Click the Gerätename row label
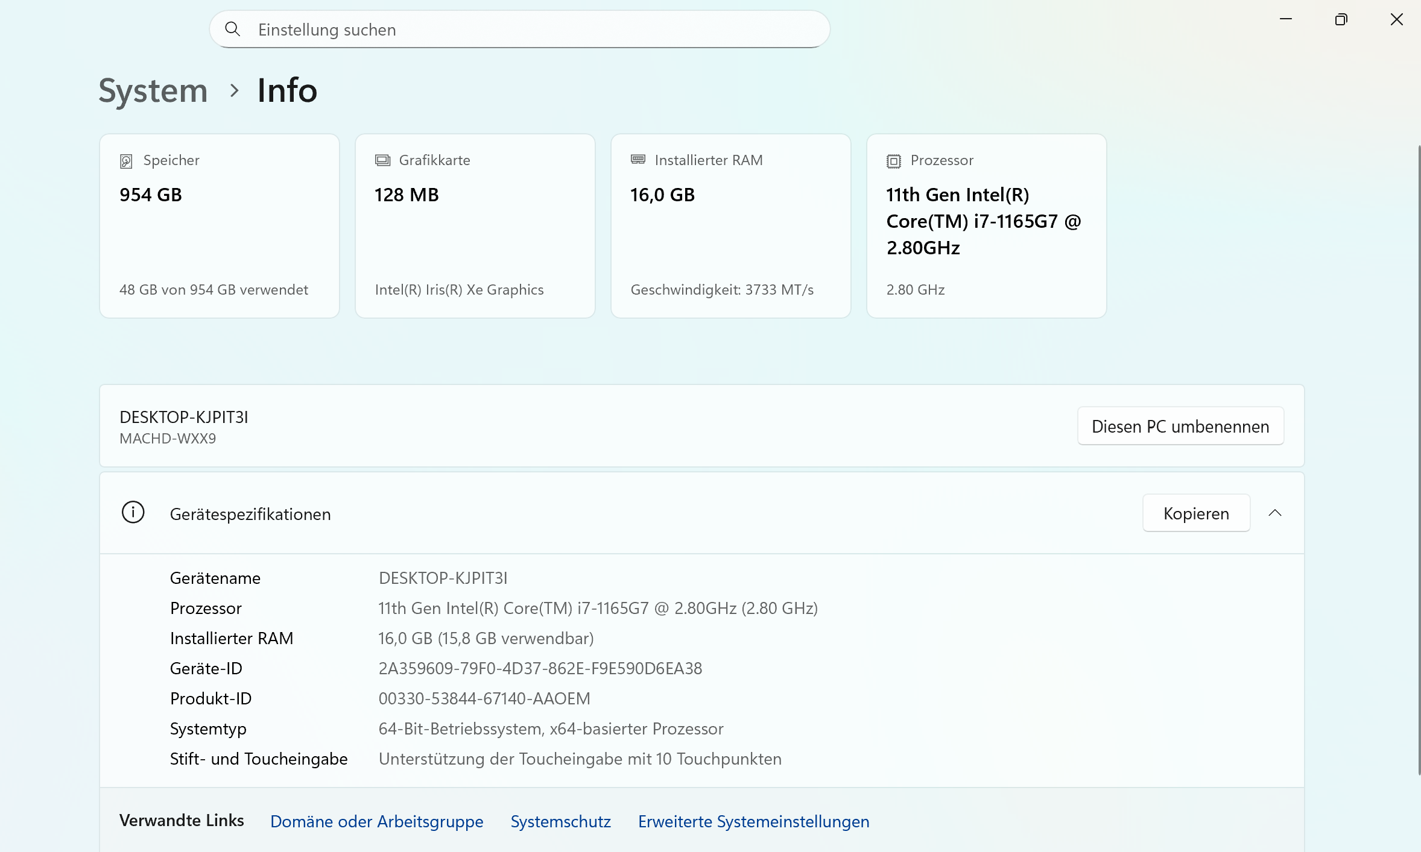This screenshot has height=852, width=1421. tap(215, 578)
